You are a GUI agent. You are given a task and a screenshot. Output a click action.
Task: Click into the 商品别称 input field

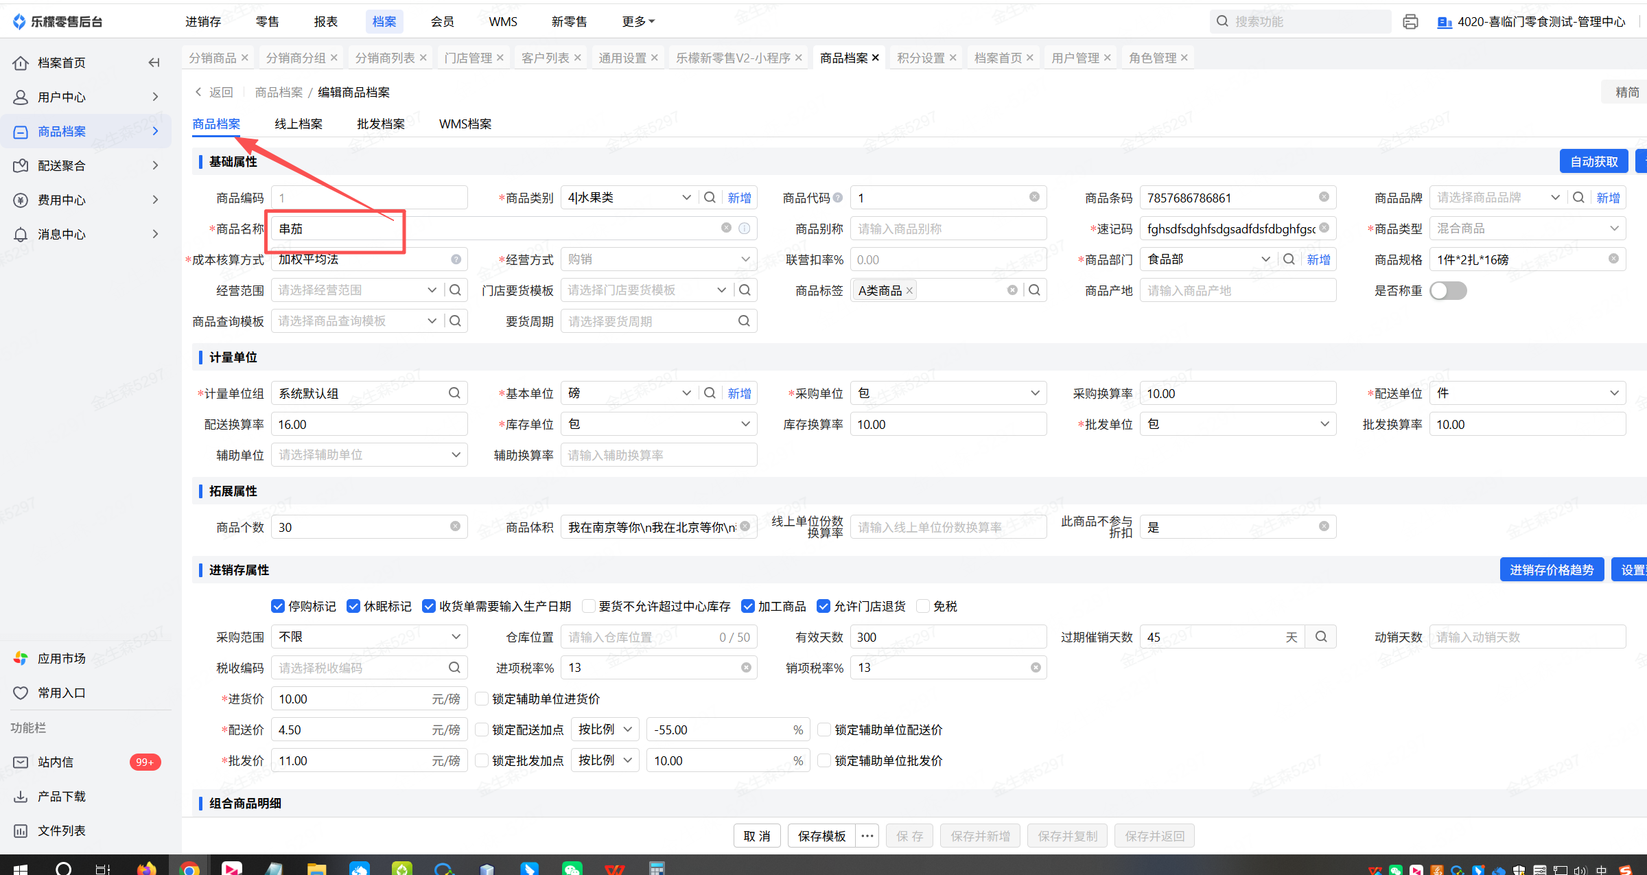click(x=948, y=229)
